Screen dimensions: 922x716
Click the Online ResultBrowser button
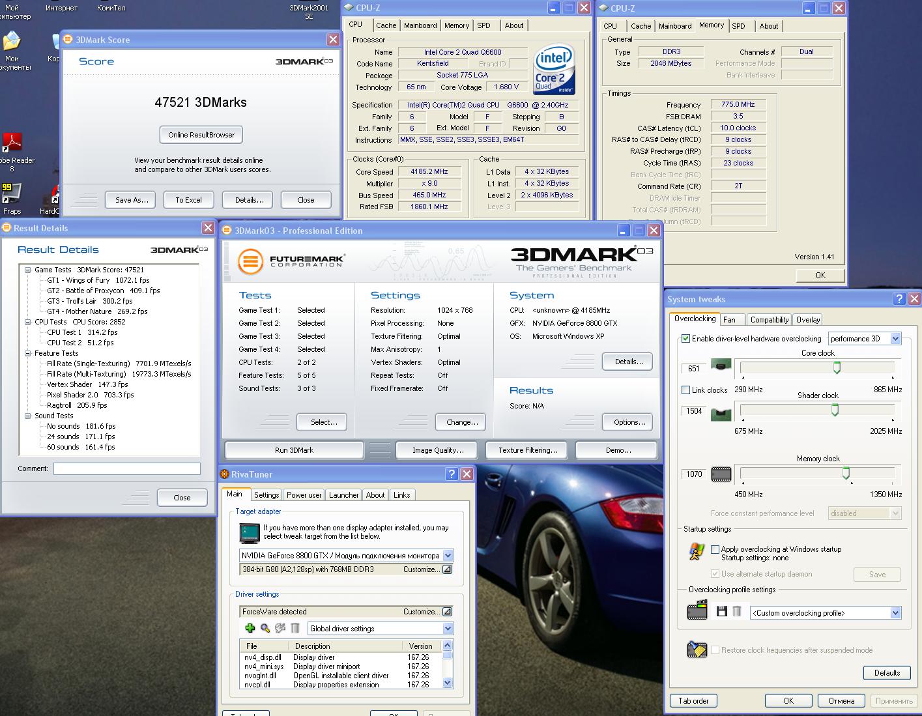click(x=201, y=135)
